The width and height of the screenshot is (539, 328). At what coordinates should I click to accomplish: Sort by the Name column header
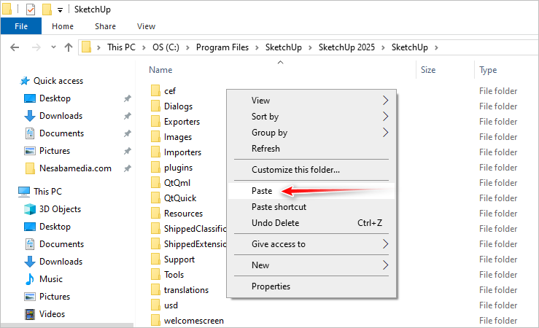coord(160,70)
